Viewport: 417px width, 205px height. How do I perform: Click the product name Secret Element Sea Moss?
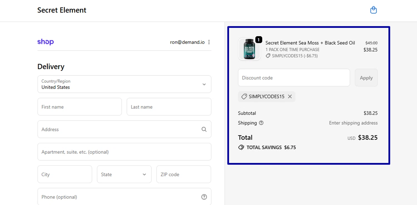(310, 43)
